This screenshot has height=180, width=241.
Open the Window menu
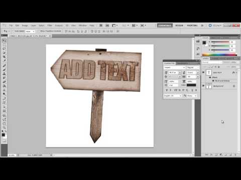(x=83, y=25)
